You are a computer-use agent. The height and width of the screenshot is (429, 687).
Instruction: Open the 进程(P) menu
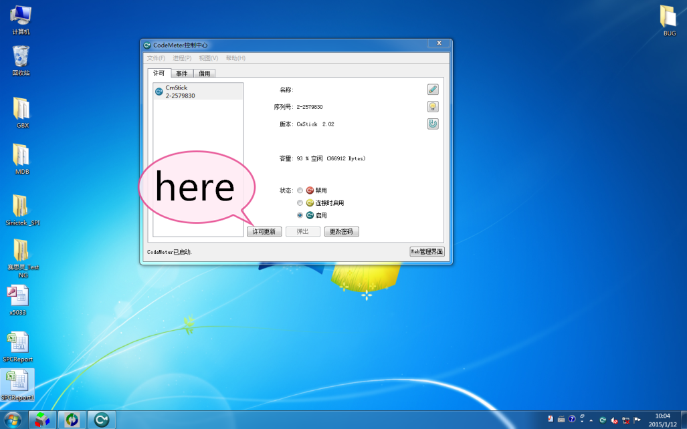182,58
